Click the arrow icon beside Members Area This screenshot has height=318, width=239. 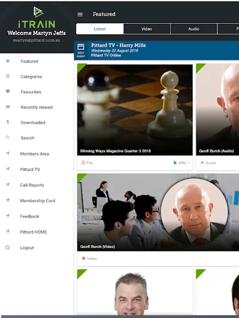click(8, 153)
